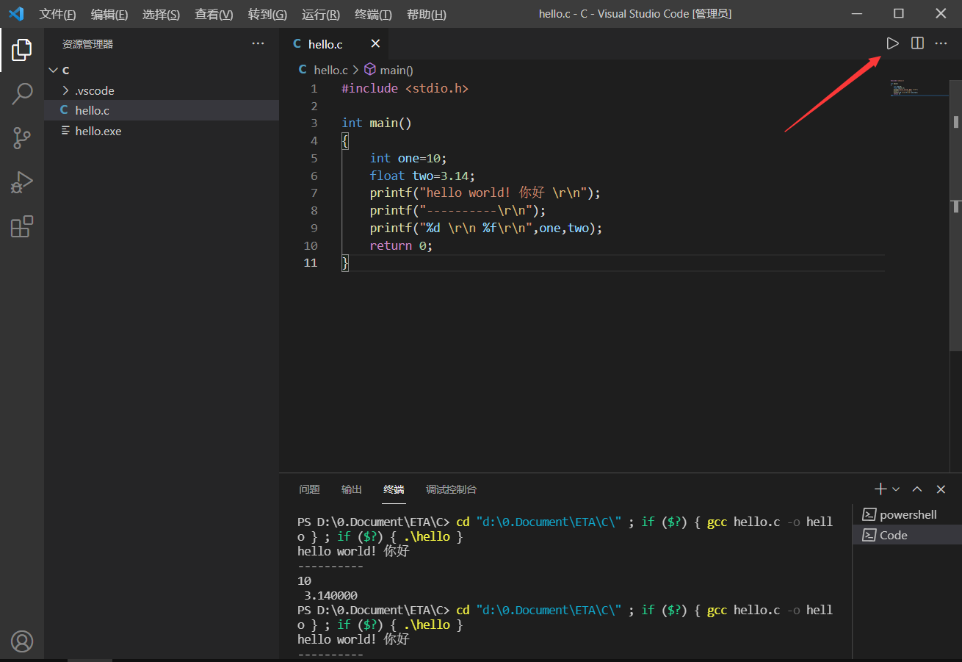Open the Explorer view in activity bar

[x=22, y=50]
